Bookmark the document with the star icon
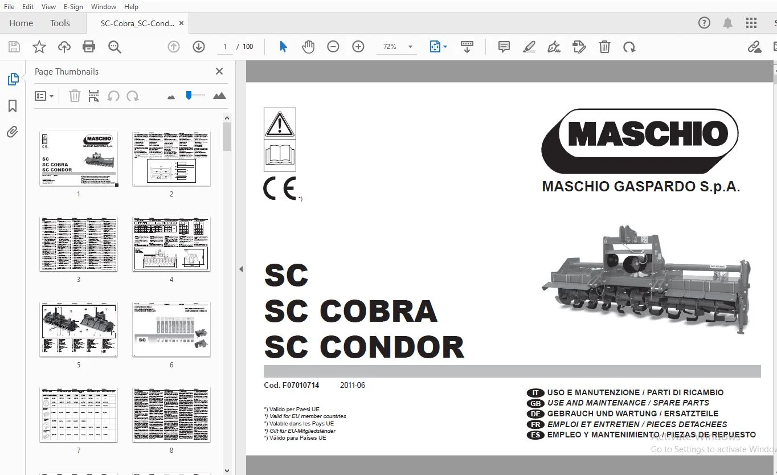 pyautogui.click(x=39, y=47)
